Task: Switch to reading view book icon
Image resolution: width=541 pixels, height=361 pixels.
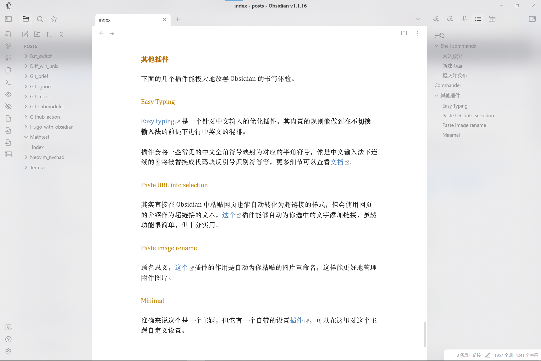Action: [x=404, y=33]
